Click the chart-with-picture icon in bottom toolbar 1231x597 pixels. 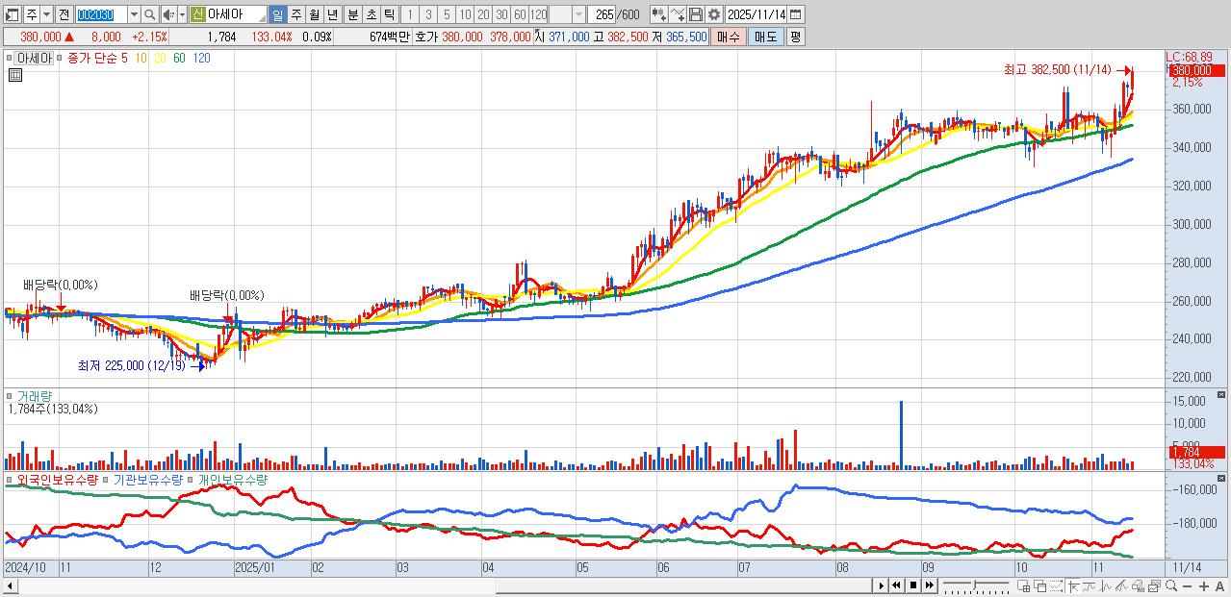(1154, 585)
